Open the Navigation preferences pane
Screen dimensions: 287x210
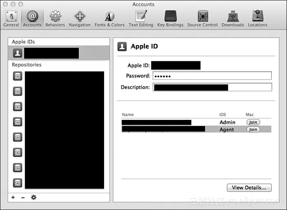tap(80, 19)
